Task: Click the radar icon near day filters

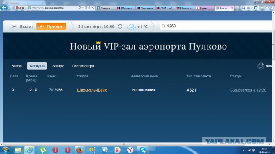Action: (261, 66)
